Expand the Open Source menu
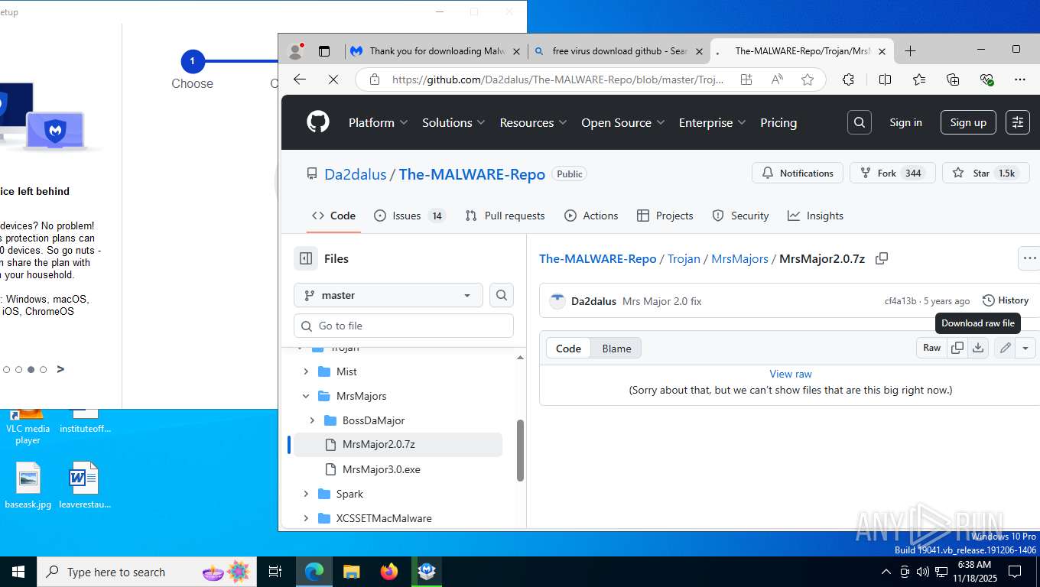The height and width of the screenshot is (587, 1040). (623, 122)
